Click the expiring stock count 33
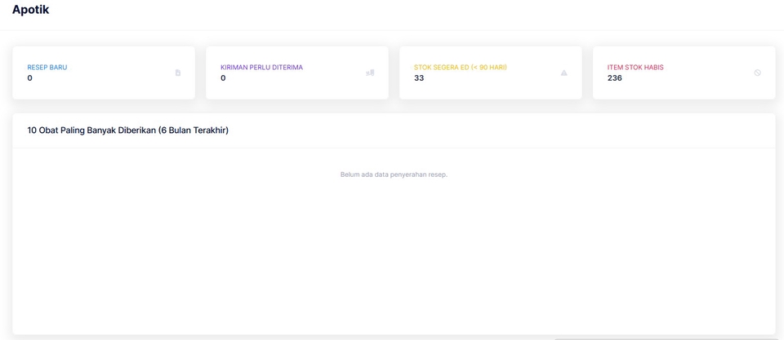Image resolution: width=784 pixels, height=340 pixels. point(419,78)
